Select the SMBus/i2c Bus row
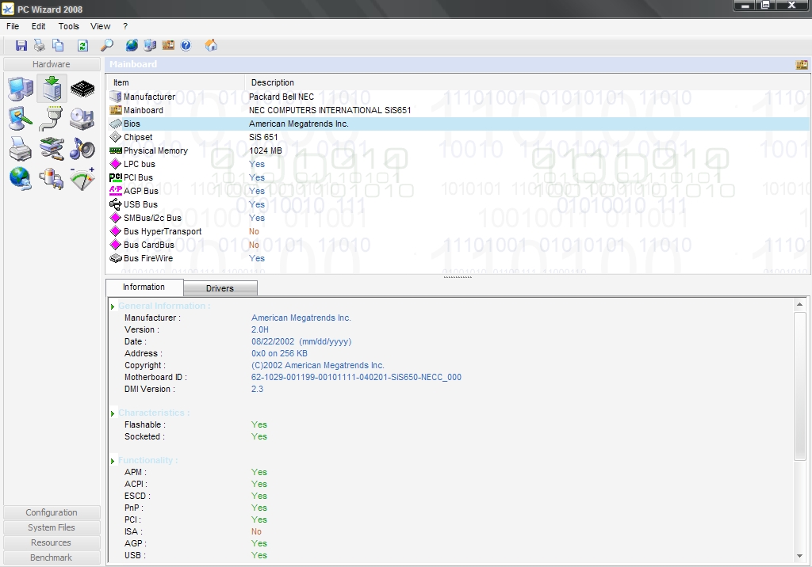 click(458, 218)
